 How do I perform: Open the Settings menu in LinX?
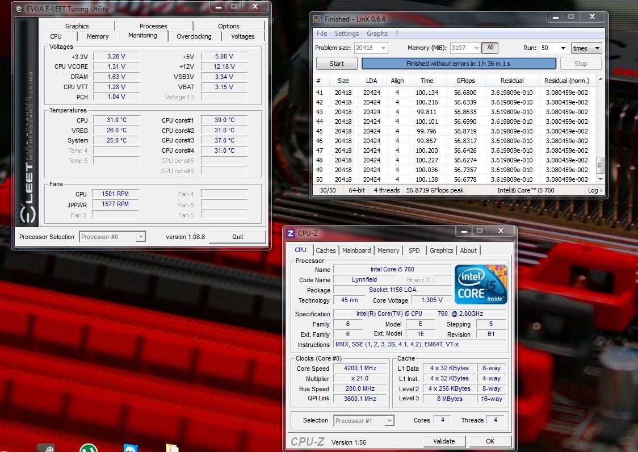click(x=347, y=34)
